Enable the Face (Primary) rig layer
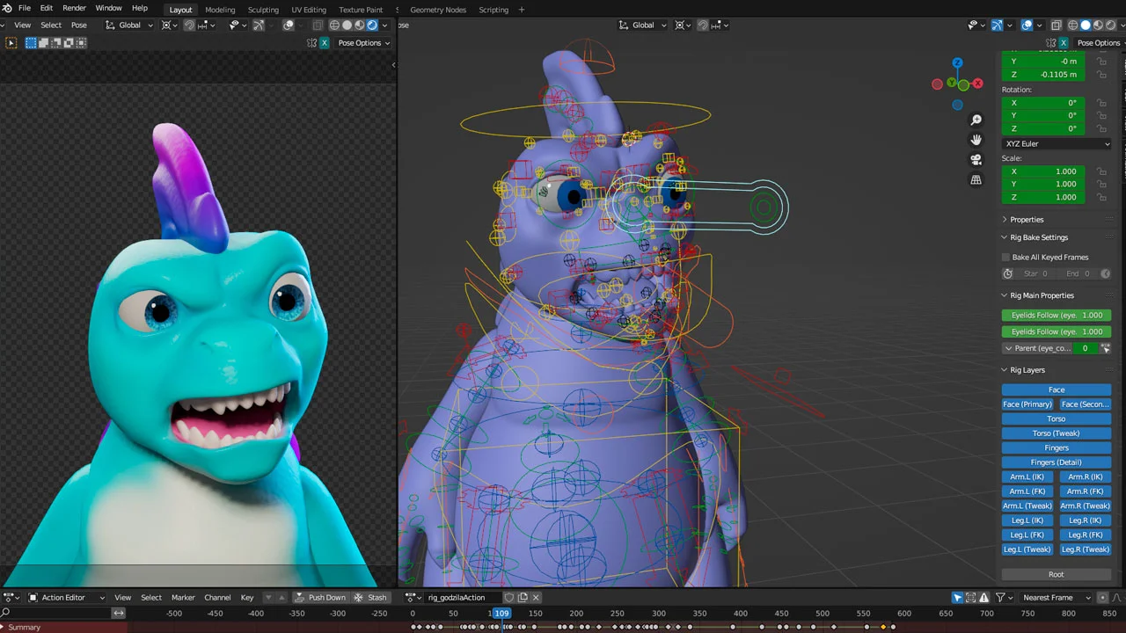Image resolution: width=1126 pixels, height=633 pixels. pyautogui.click(x=1027, y=404)
